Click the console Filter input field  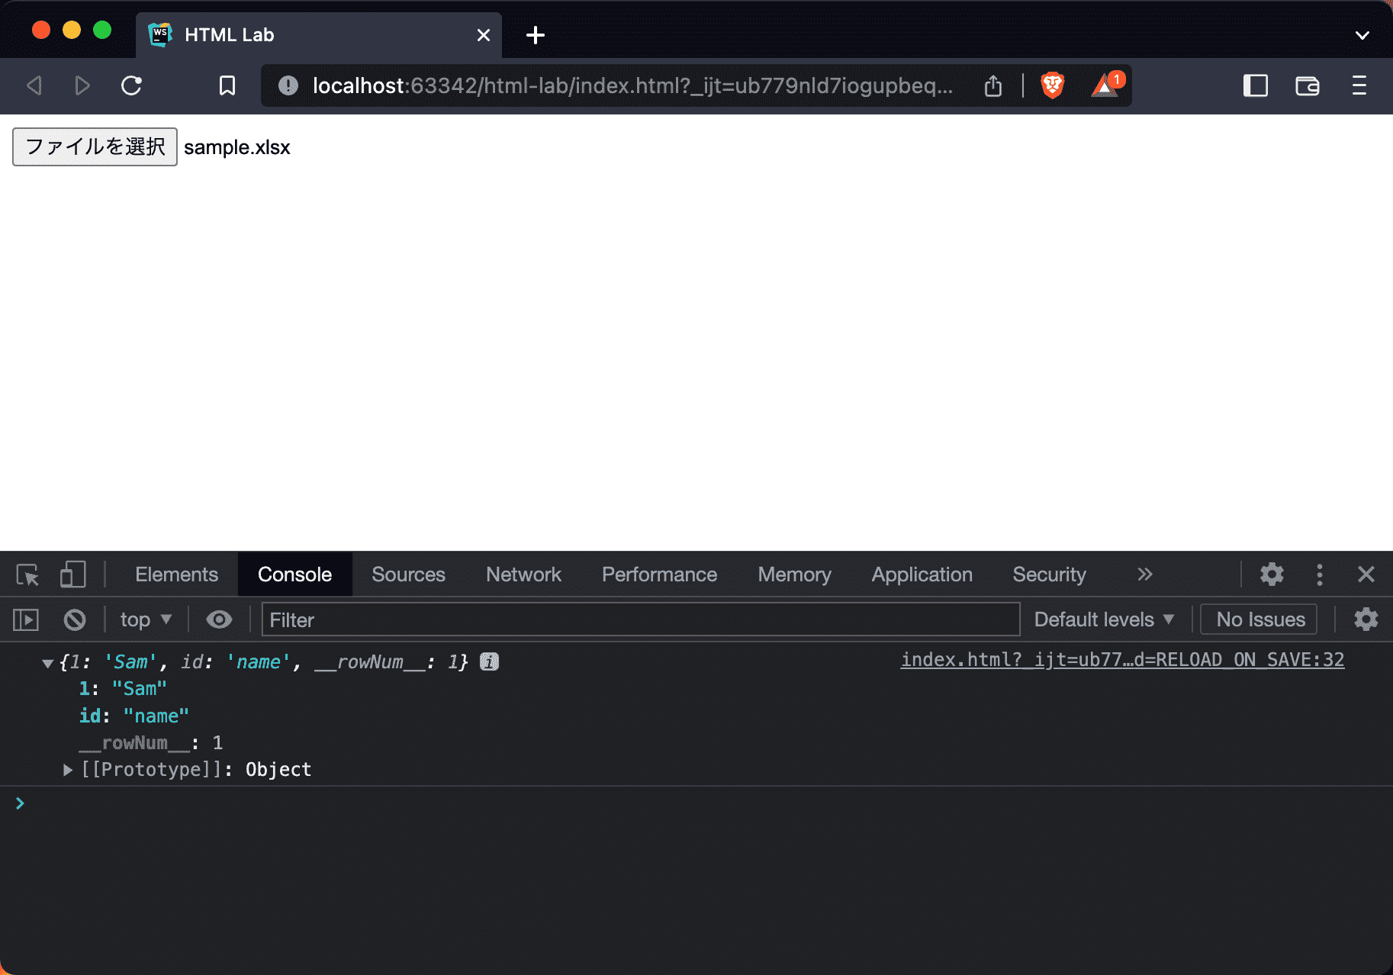[640, 619]
